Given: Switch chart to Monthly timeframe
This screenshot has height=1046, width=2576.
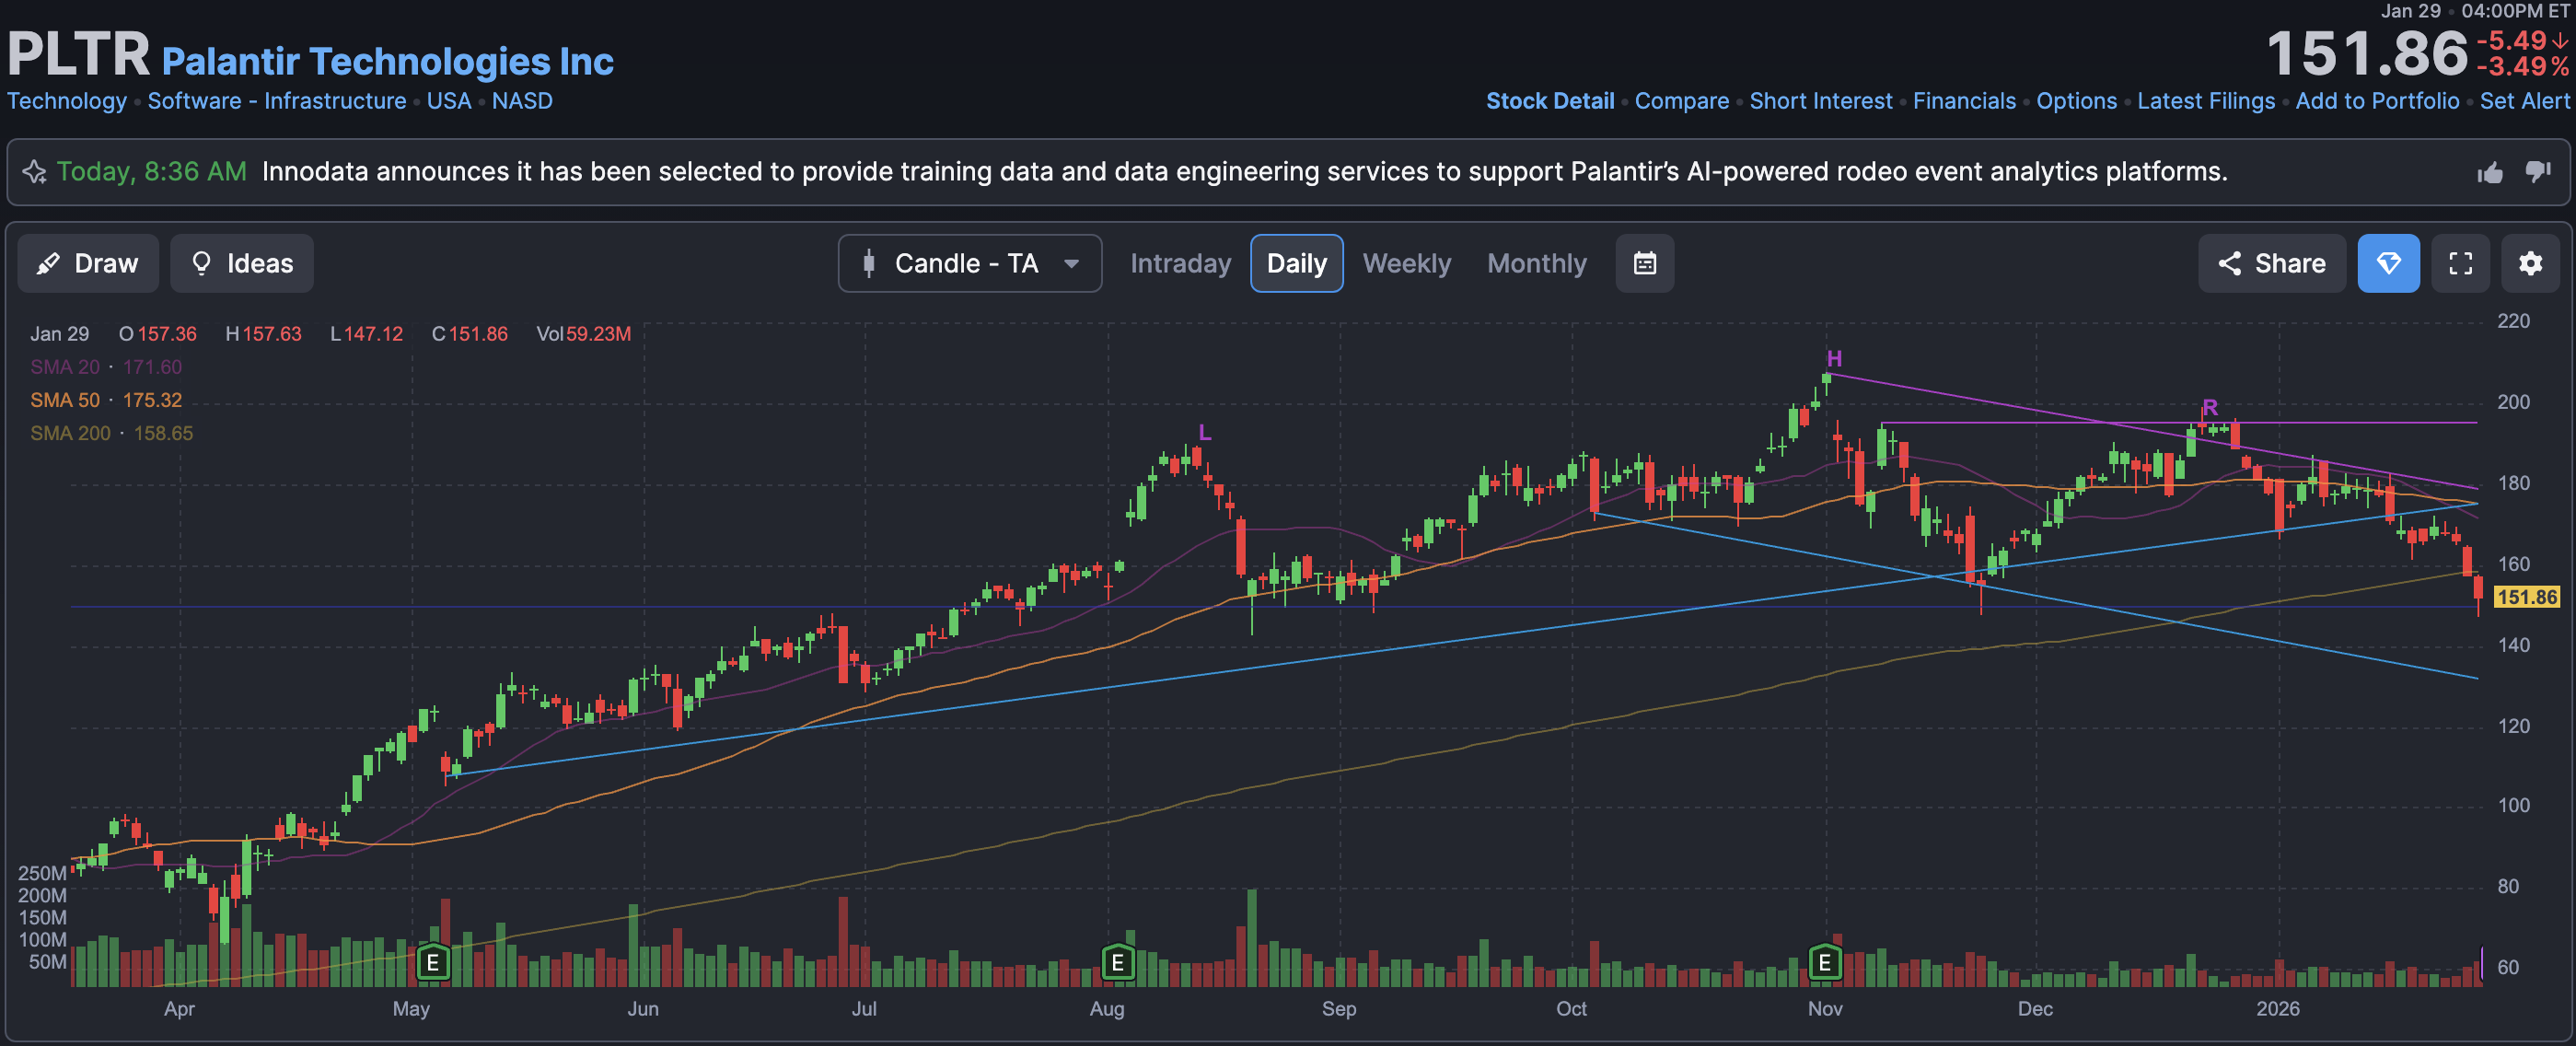Looking at the screenshot, I should [x=1536, y=263].
